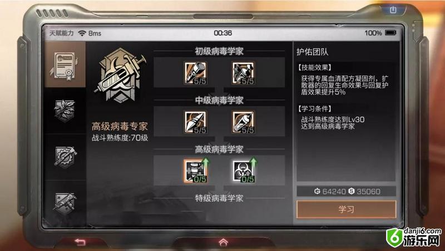The height and width of the screenshot is (251, 445).
Task: Select the biohazard 高级病毒学家 skill icon
Action: pos(243,171)
